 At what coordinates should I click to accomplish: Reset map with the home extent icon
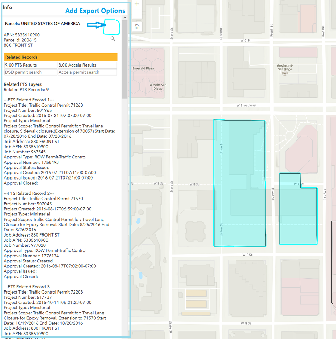click(137, 26)
